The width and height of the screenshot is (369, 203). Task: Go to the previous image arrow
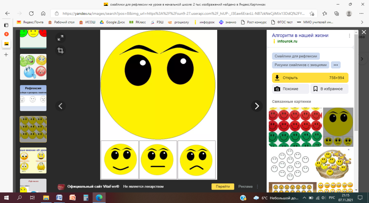tap(60, 106)
